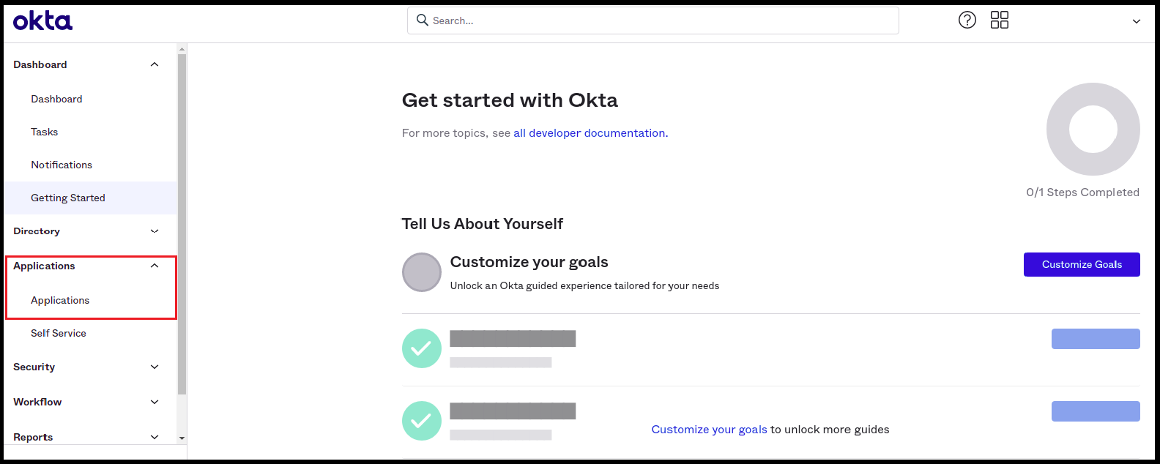Select Getting Started in the sidebar
Image resolution: width=1160 pixels, height=464 pixels.
67,198
